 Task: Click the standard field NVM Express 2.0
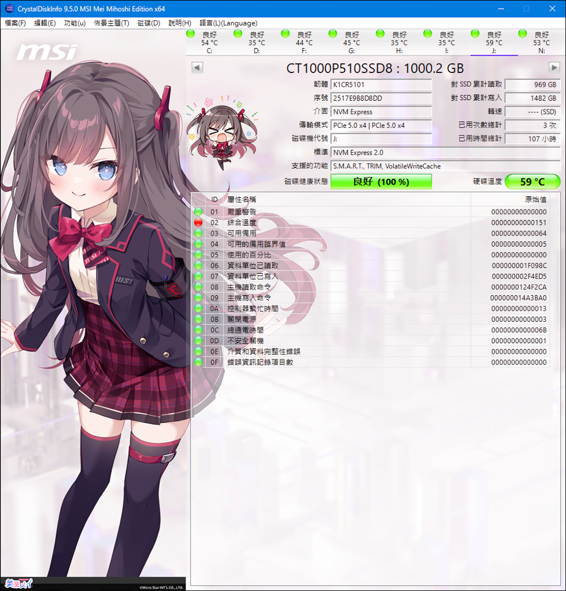(x=446, y=152)
